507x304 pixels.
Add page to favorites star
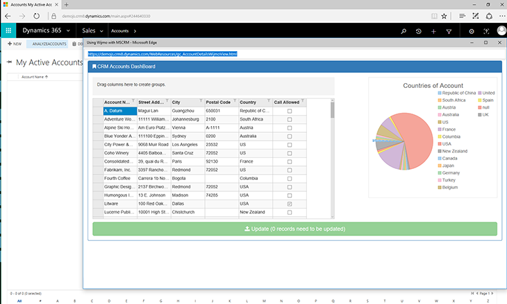click(x=444, y=16)
